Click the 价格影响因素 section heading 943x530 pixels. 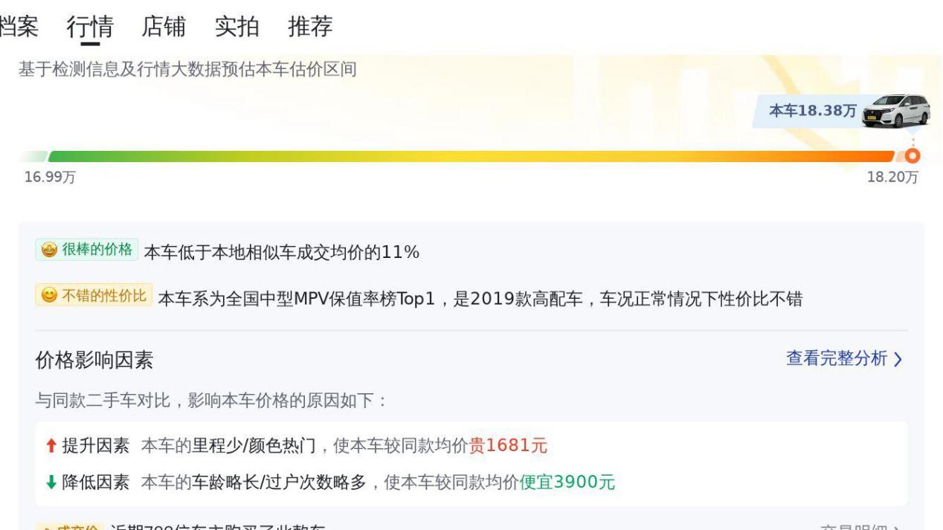point(94,361)
